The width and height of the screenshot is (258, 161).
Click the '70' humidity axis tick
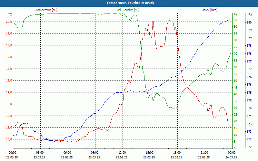[235, 54]
